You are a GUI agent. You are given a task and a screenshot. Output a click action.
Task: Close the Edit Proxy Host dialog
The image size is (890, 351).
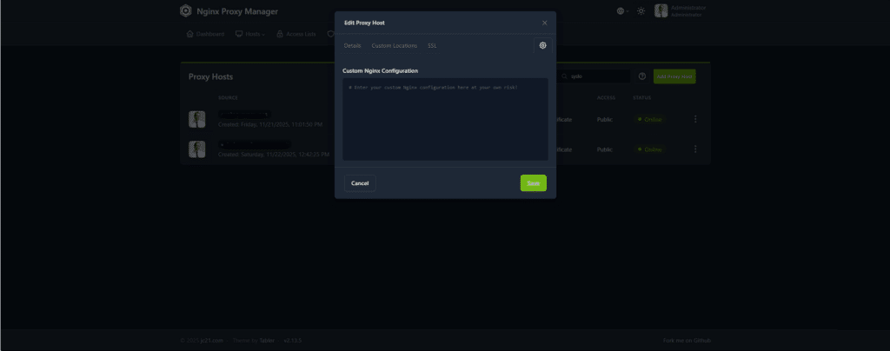[545, 23]
